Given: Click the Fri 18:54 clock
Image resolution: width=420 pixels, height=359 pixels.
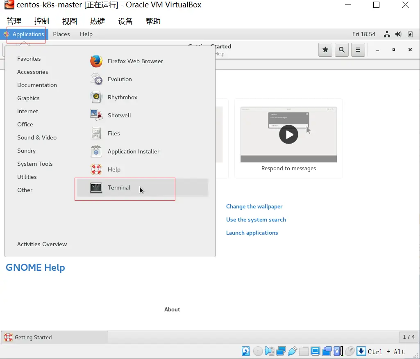Looking at the screenshot, I should coord(364,34).
